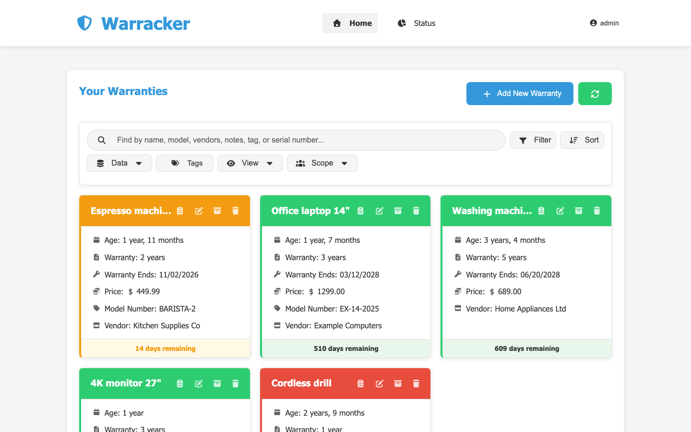Image resolution: width=691 pixels, height=432 pixels.
Task: Click "510 days remaining" status text
Action: [346, 348]
